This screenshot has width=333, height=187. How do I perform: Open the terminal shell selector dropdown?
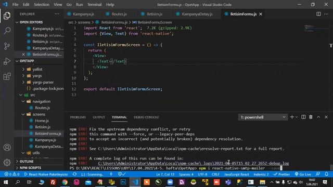pyautogui.click(x=263, y=117)
